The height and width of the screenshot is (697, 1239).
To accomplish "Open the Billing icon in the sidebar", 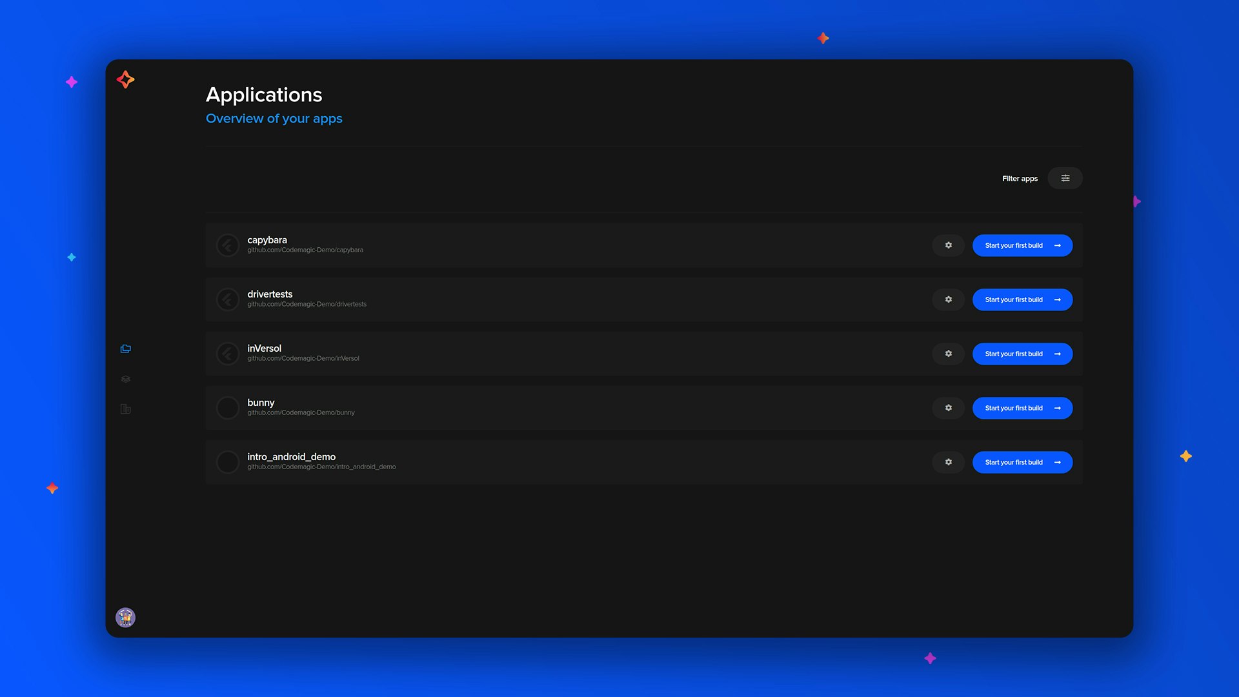I will click(x=125, y=409).
